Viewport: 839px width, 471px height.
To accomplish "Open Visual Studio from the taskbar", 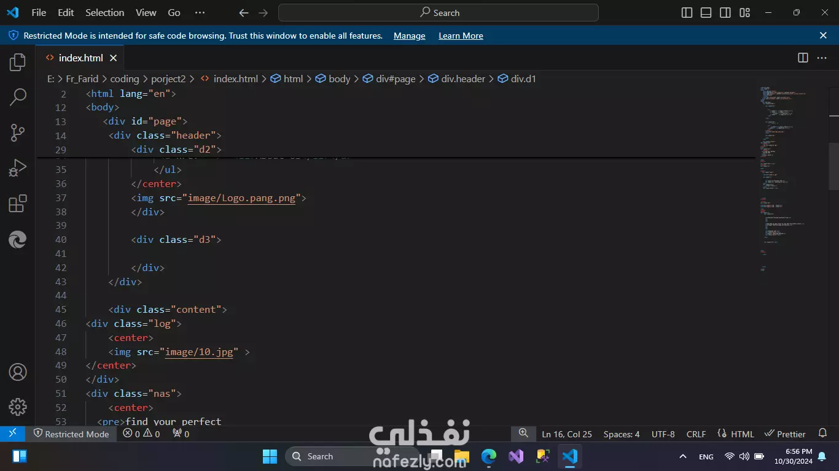I will [x=516, y=456].
